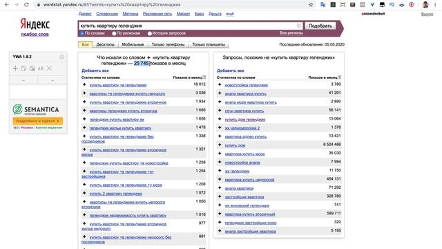Open the "геленджик жилье купить квартиру" link
The height and width of the screenshot is (249, 442).
[x=120, y=128]
